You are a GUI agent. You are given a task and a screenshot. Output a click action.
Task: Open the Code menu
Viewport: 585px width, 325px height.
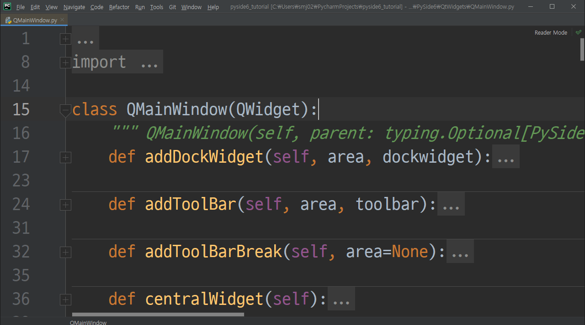coord(97,7)
